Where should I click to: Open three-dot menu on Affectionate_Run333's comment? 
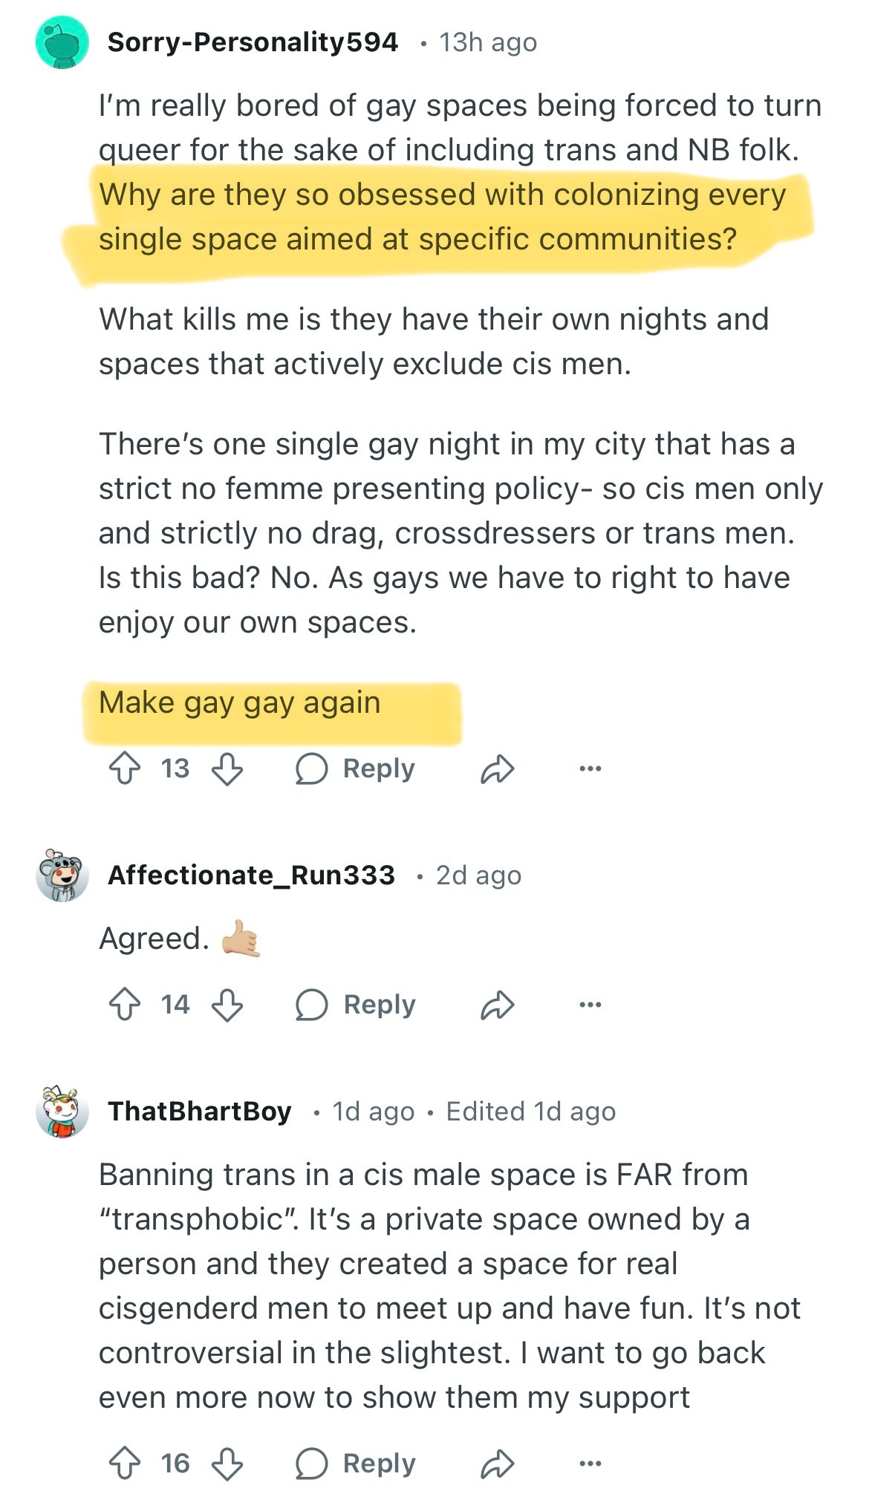pos(590,1005)
